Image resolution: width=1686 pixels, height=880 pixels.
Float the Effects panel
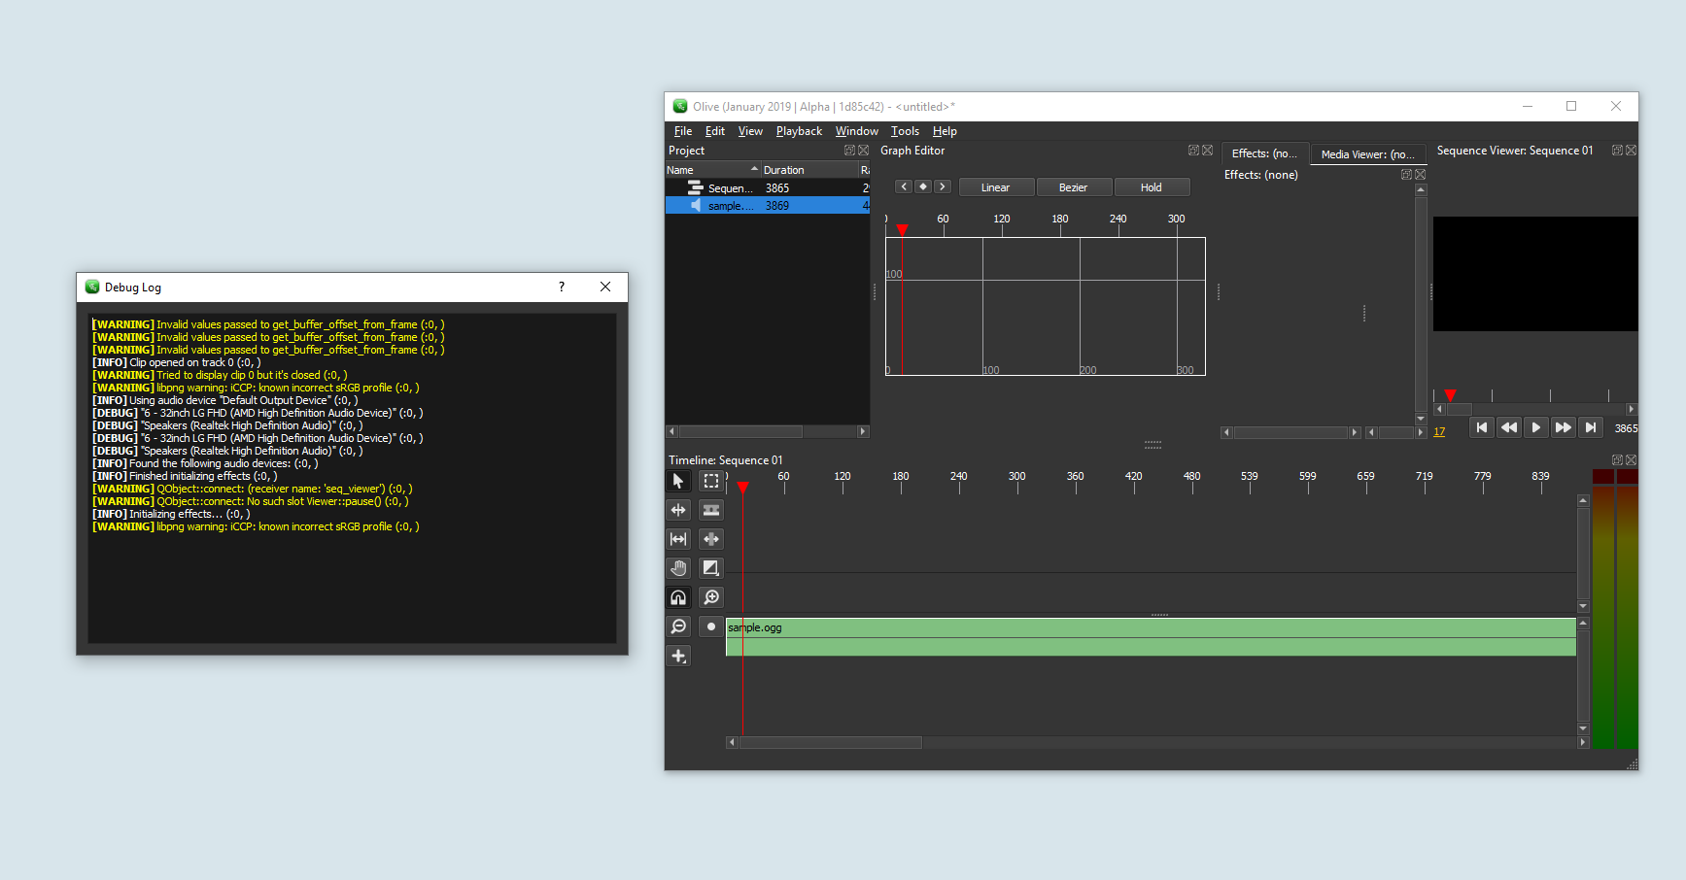pyautogui.click(x=1406, y=175)
